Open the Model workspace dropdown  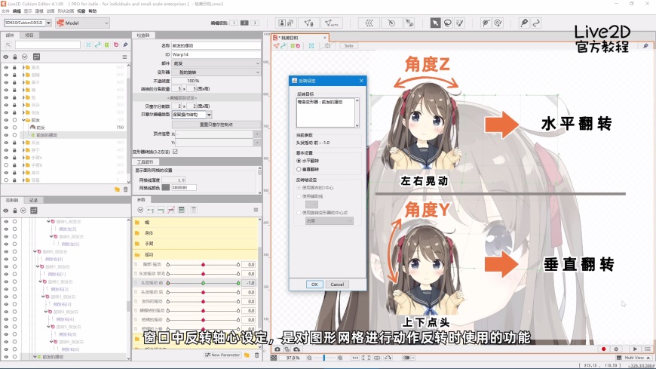(x=83, y=23)
